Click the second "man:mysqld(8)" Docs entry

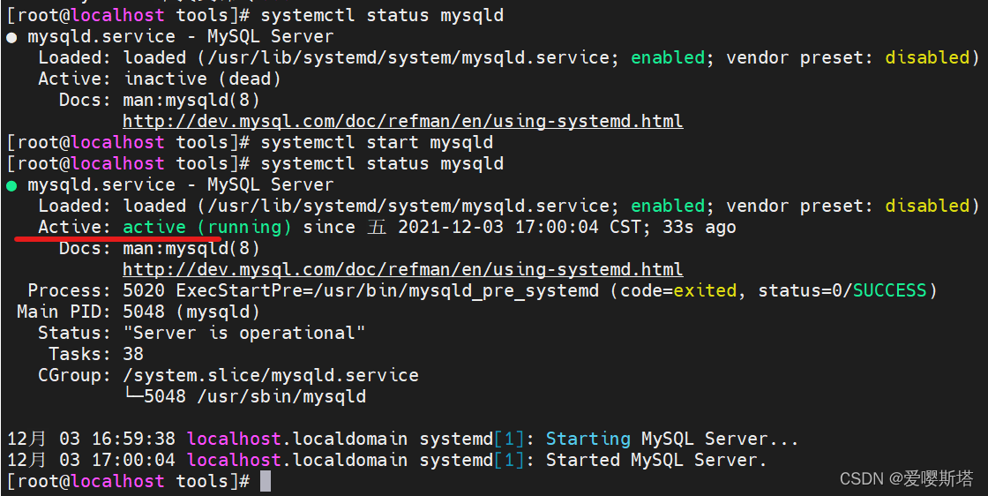[x=191, y=248]
